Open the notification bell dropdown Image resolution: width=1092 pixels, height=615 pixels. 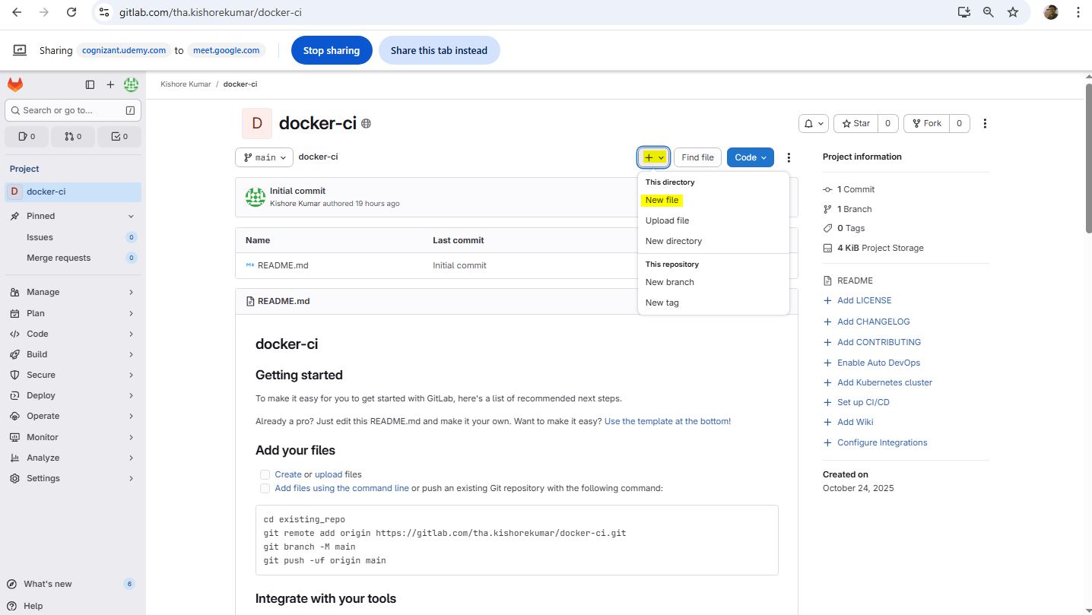(813, 124)
